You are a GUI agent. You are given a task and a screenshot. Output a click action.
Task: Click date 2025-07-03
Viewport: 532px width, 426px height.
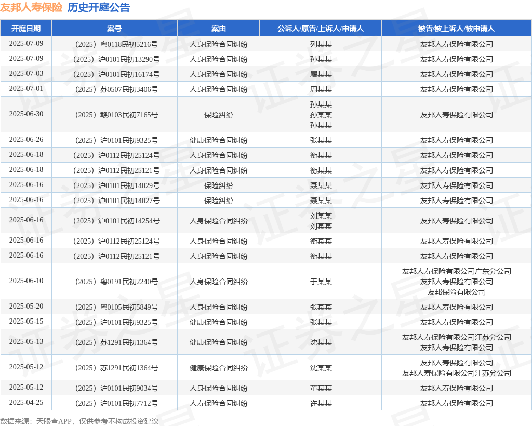pyautogui.click(x=26, y=74)
